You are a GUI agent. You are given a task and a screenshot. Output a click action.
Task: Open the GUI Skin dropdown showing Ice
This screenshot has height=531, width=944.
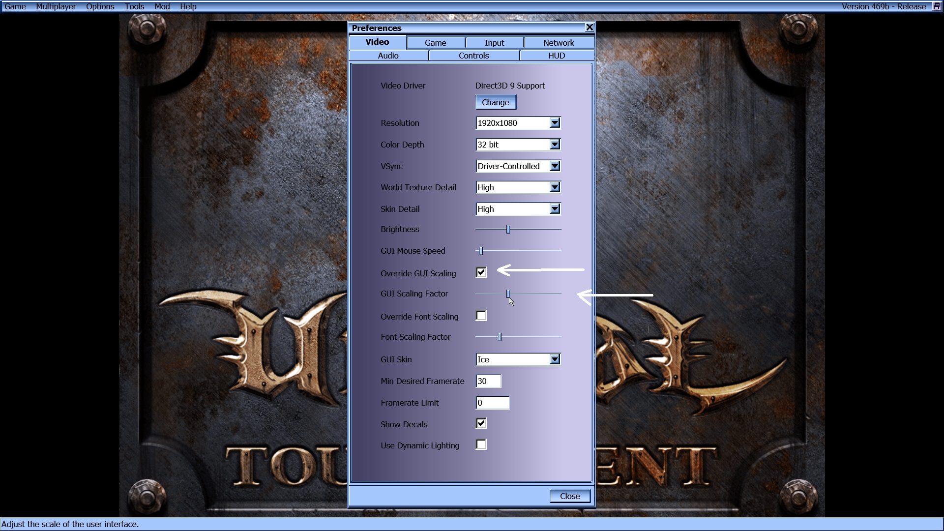pyautogui.click(x=555, y=359)
